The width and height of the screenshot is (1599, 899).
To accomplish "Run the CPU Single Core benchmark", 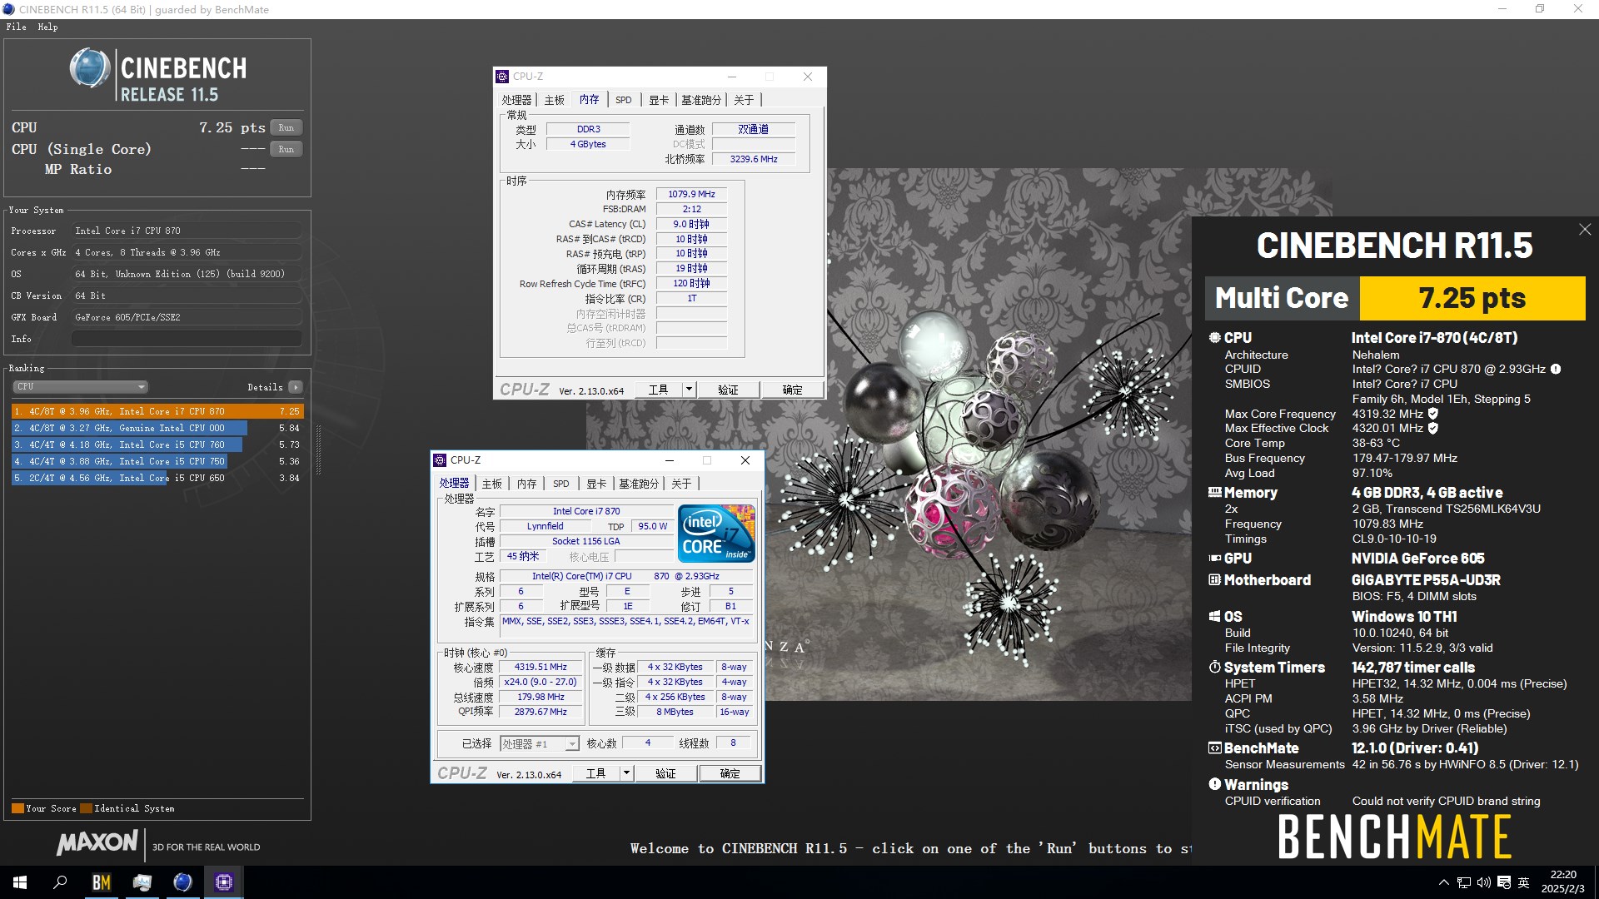I will coord(286,150).
